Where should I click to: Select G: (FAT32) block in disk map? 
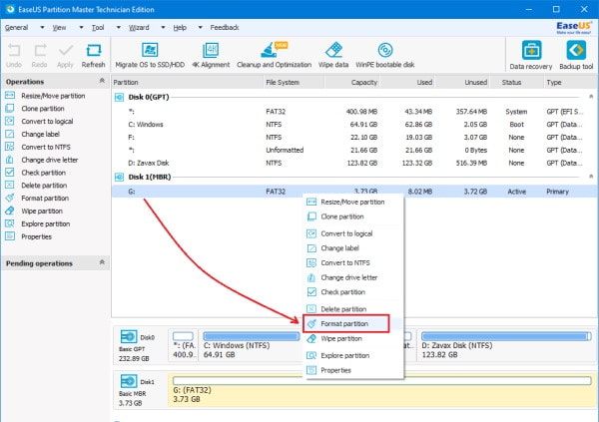tap(381, 390)
